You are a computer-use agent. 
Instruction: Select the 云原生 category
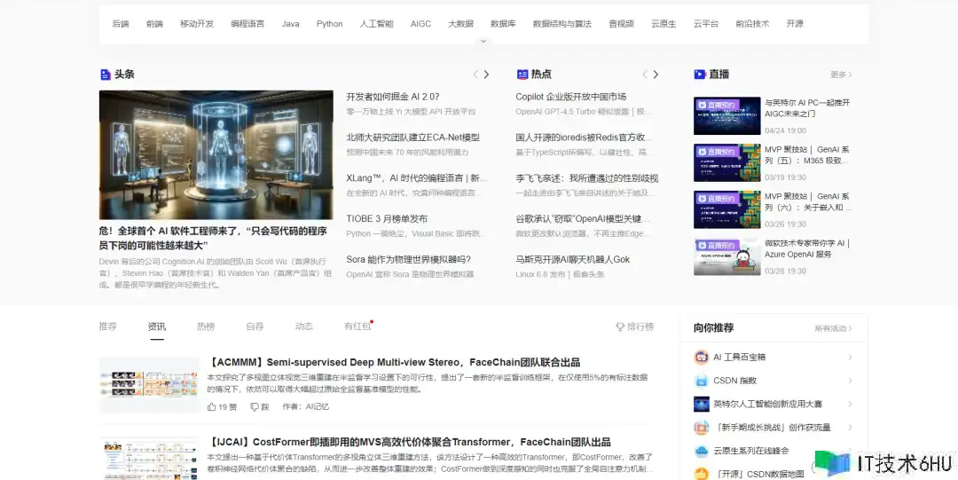tap(664, 24)
